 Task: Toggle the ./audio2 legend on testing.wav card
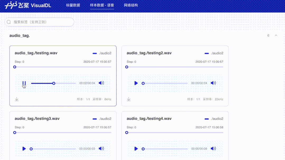pos(105,53)
